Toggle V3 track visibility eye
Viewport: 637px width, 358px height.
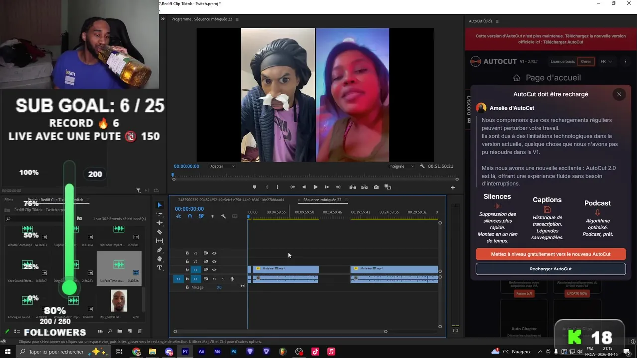214,253
